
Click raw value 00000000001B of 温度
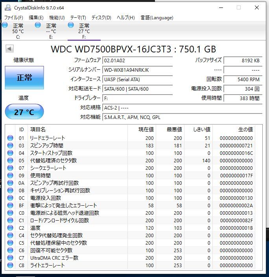tap(236, 228)
